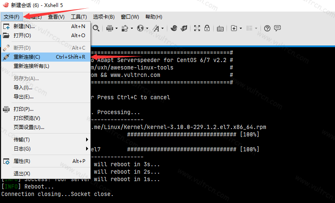Click the '[INFO] Reboot...' terminal line
The width and height of the screenshot is (335, 203).
28,186
